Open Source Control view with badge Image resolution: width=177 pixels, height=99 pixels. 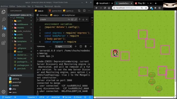click(x=4, y=28)
